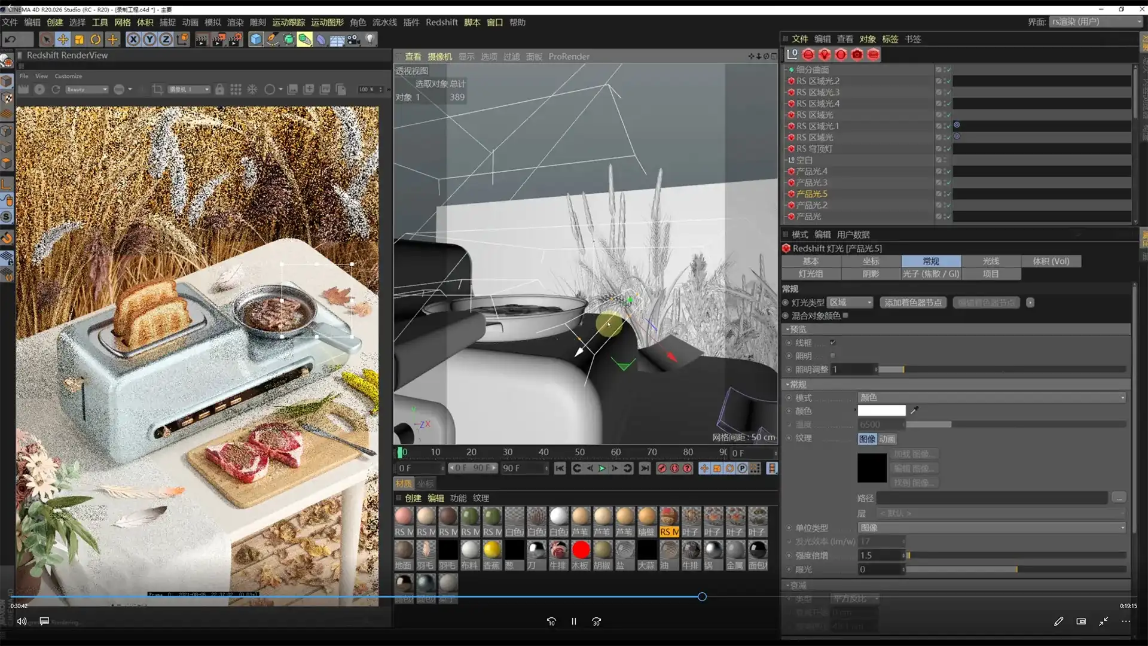The width and height of the screenshot is (1148, 646).
Task: Toggle the lock icon in the RenderView toolbar
Action: point(219,89)
